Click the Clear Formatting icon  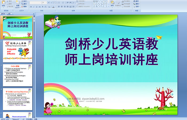[55, 2]
